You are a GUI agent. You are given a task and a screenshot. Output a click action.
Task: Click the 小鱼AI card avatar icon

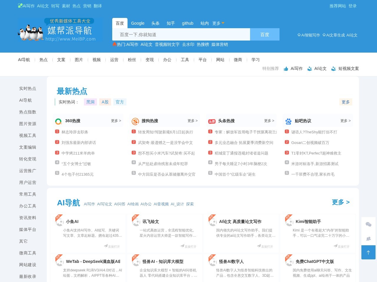(60, 222)
